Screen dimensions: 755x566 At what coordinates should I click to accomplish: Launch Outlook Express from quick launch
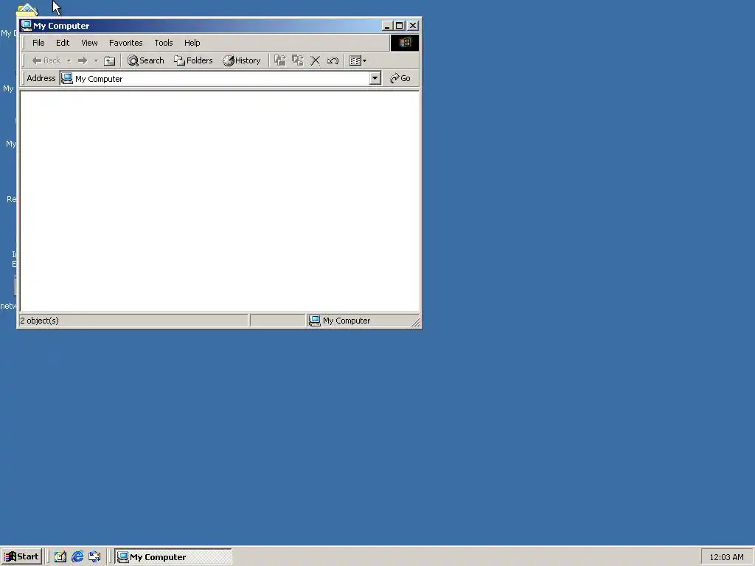point(94,557)
